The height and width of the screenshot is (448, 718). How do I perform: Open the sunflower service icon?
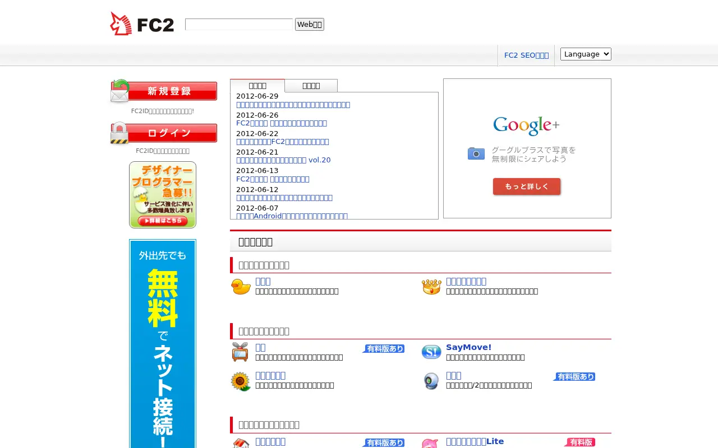(x=241, y=381)
